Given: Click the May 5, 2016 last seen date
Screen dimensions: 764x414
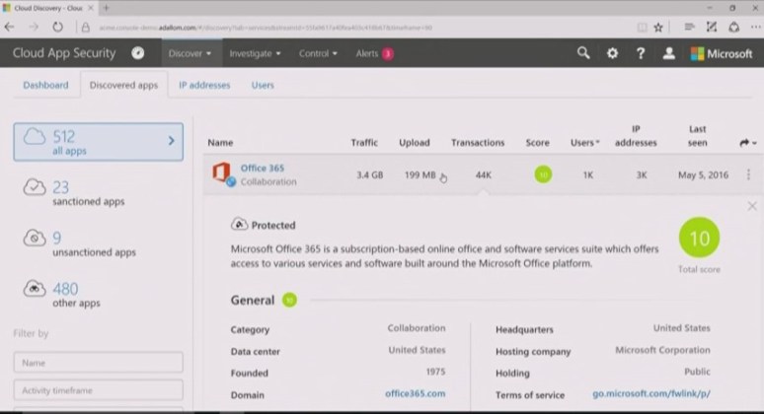Looking at the screenshot, I should (x=703, y=174).
